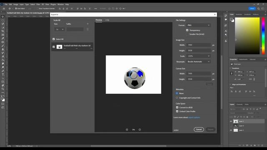This screenshot has height=150, width=267.
Task: Collapse the Align and Distribute section
Action: 231,85
